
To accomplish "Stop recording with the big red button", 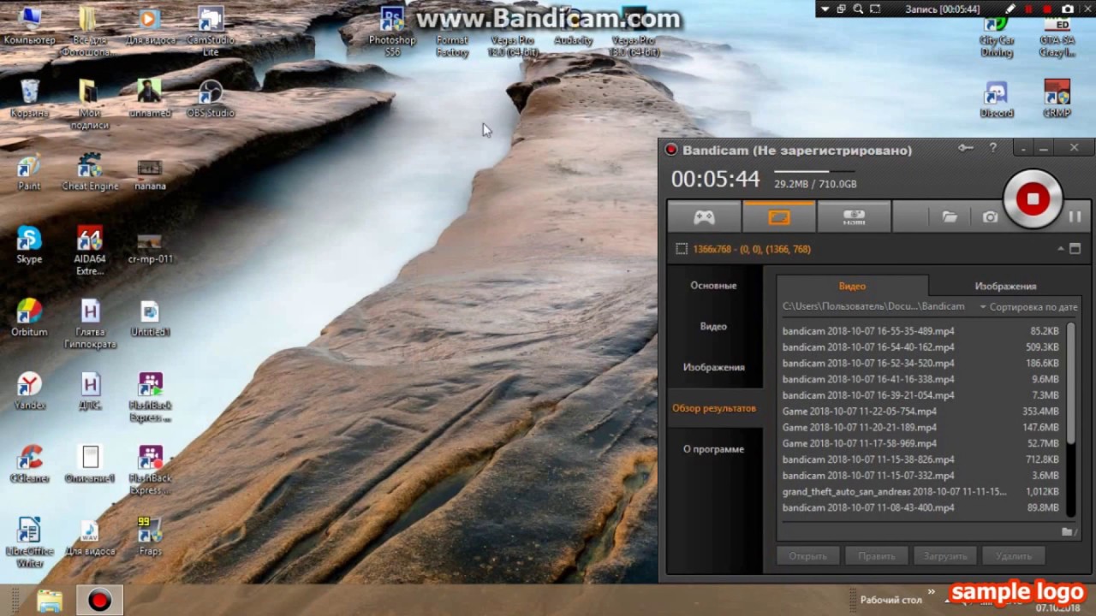I will (x=1033, y=199).
